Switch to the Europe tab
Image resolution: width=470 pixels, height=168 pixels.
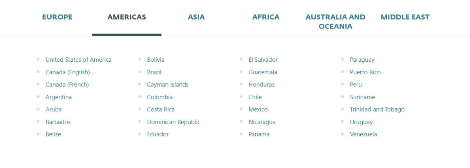[x=57, y=17]
